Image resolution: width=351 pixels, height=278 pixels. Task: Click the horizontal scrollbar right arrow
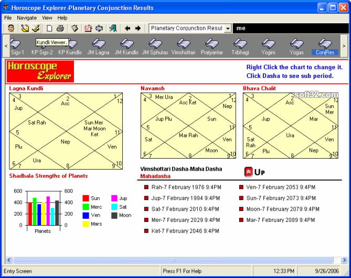point(344,260)
